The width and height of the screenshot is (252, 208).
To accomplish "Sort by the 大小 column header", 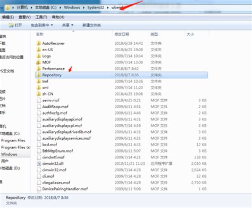I will [190, 34].
